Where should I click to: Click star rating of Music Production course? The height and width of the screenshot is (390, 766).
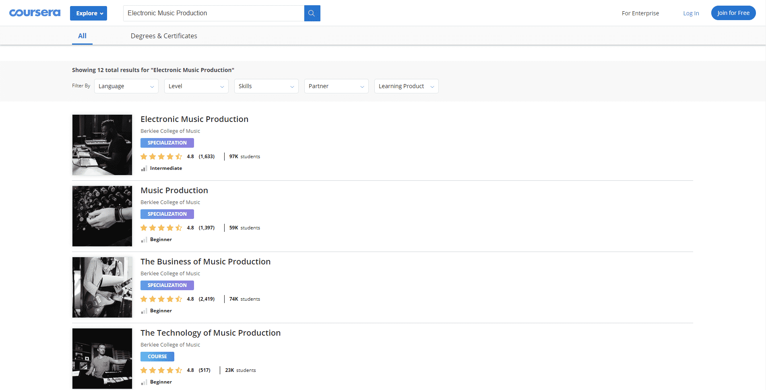click(x=161, y=228)
